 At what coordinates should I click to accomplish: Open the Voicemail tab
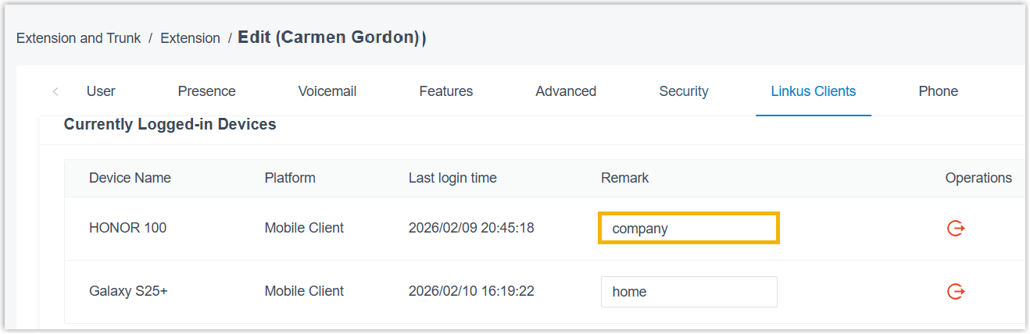click(x=327, y=91)
